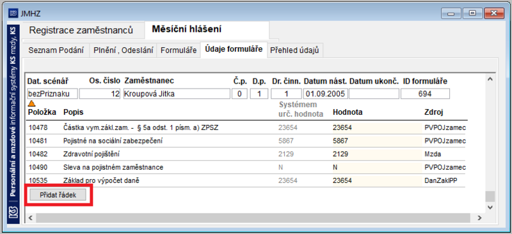Click the Položka column header
Image resolution: width=512 pixels, height=234 pixels.
click(42, 112)
